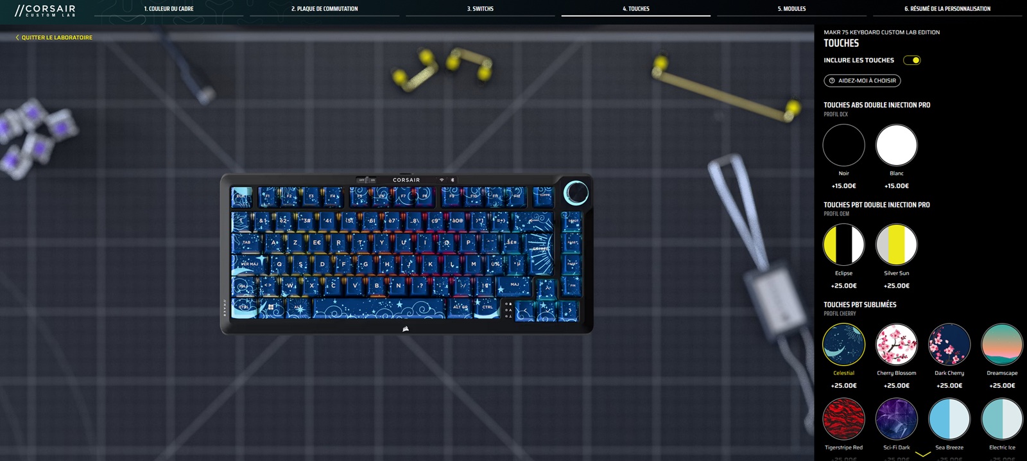The height and width of the screenshot is (461, 1027).
Task: Click MAKR 75 Keyboard Custom Lab Edition
Action: point(881,32)
